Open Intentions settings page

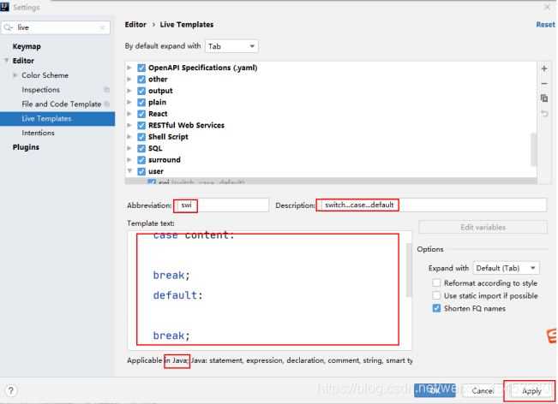point(38,133)
